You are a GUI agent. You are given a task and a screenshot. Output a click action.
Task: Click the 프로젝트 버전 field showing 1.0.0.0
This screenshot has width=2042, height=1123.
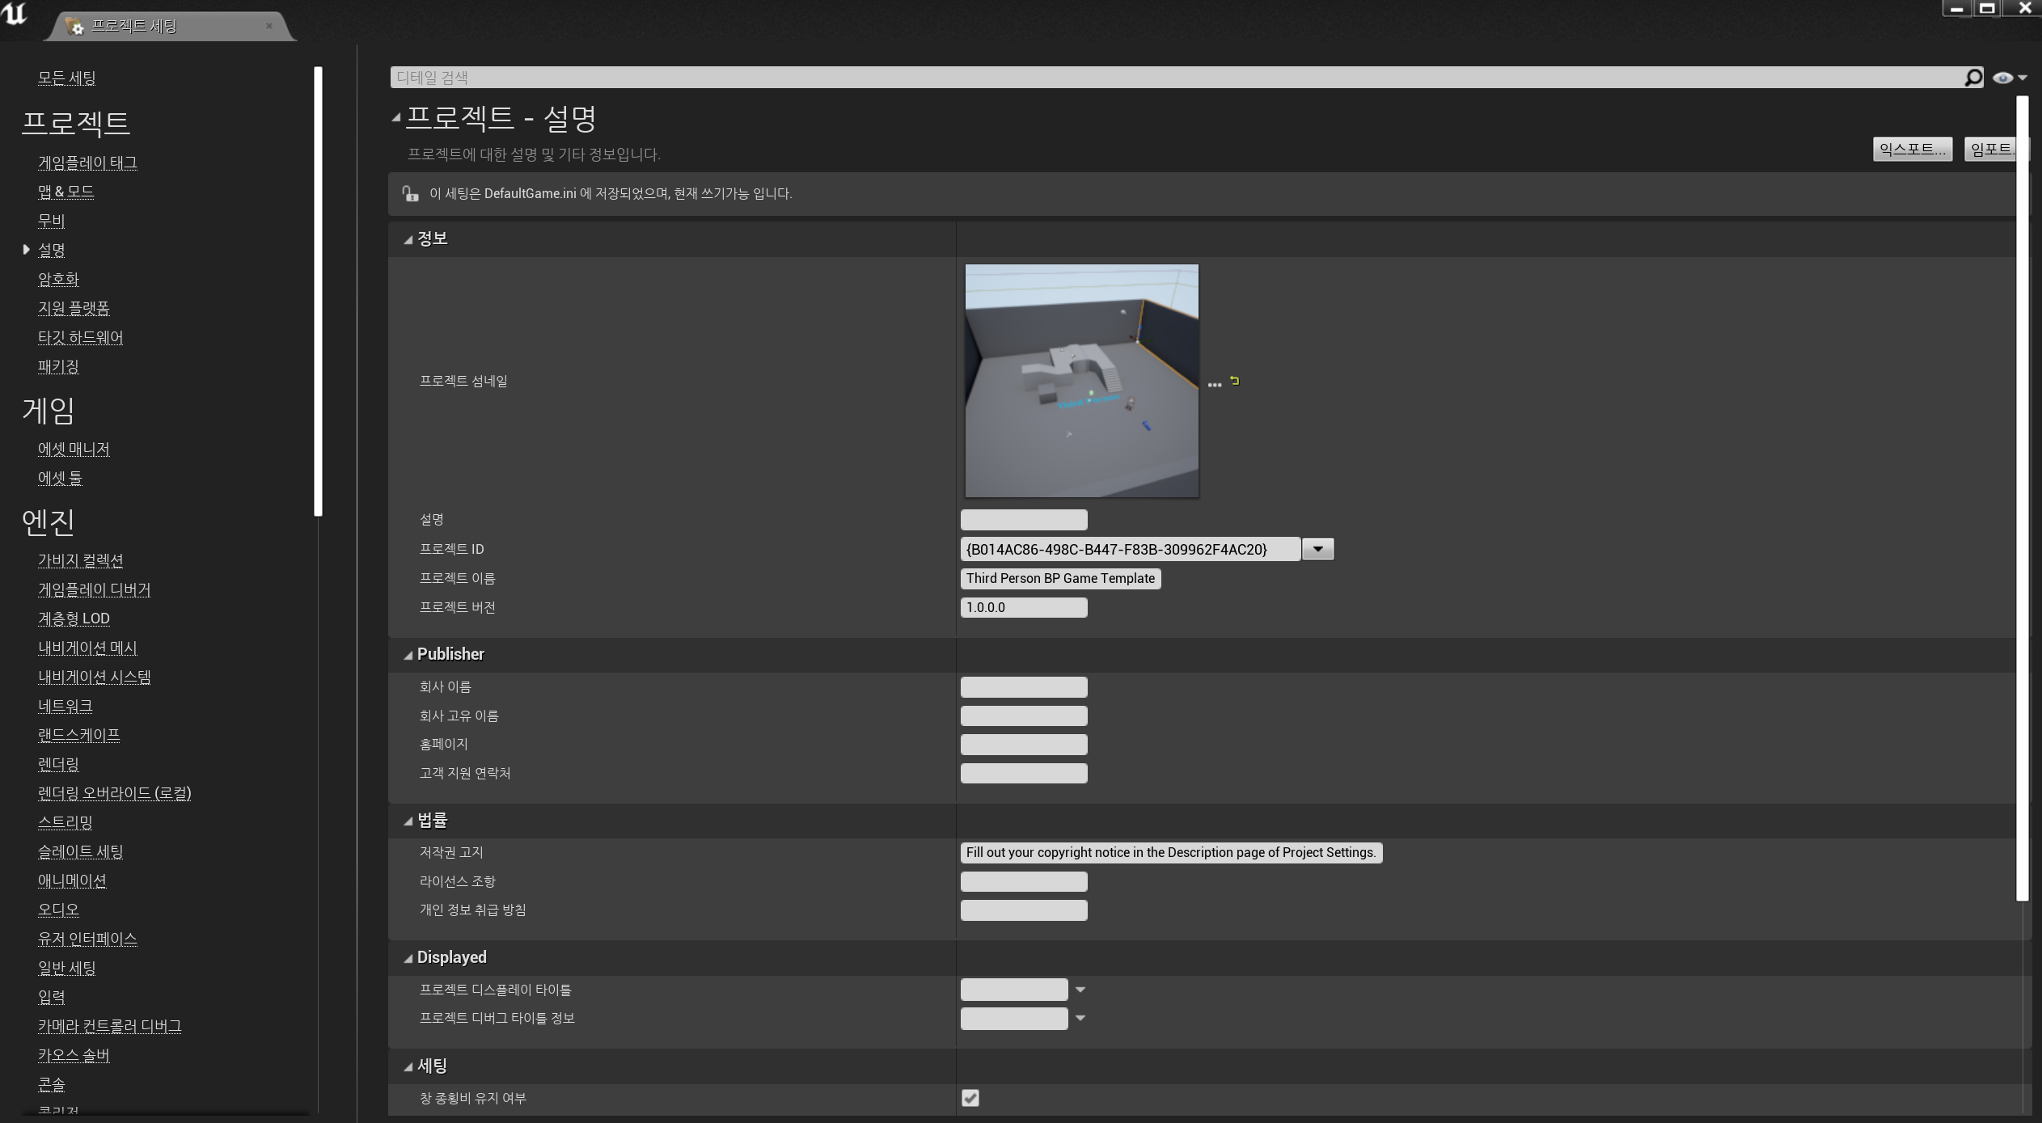point(1024,607)
